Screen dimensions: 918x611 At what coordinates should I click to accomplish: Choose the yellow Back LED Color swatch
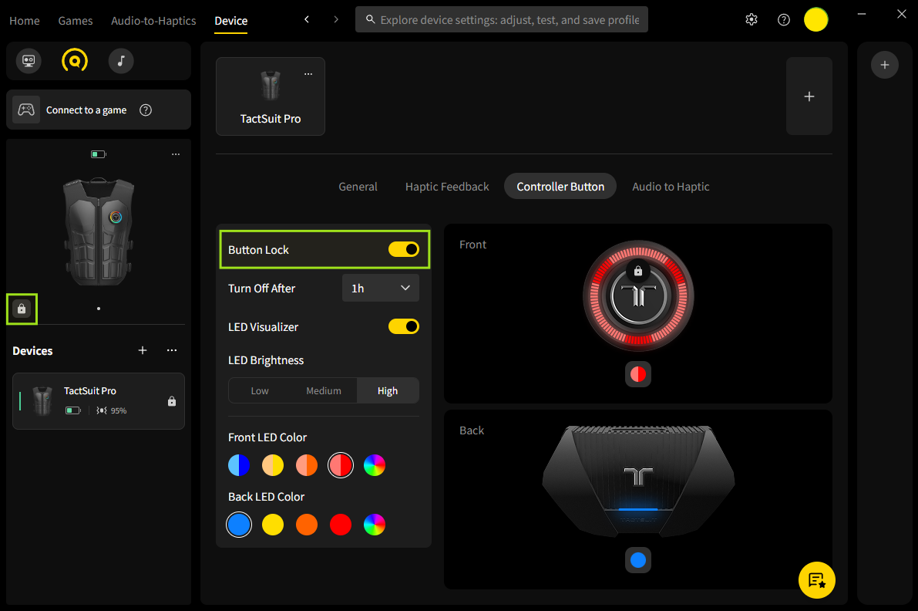pyautogui.click(x=273, y=525)
